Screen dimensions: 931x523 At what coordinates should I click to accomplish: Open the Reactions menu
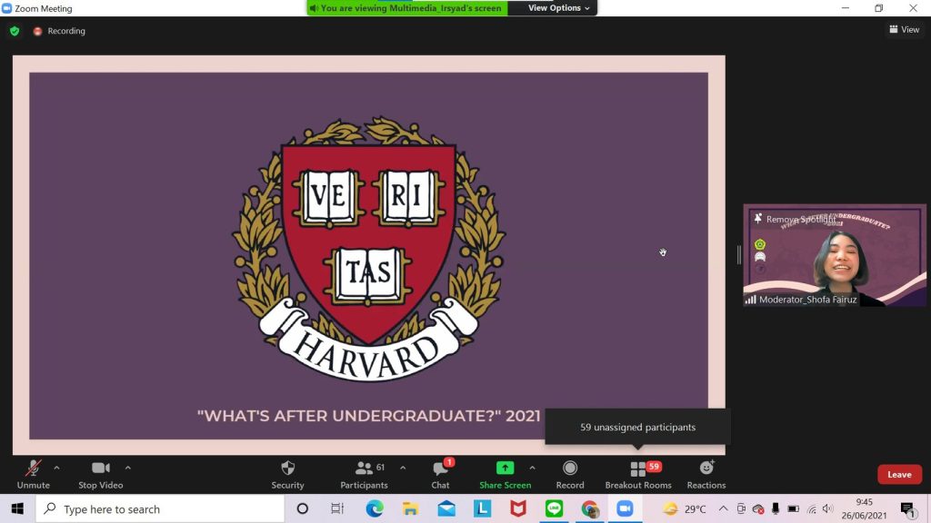[706, 474]
